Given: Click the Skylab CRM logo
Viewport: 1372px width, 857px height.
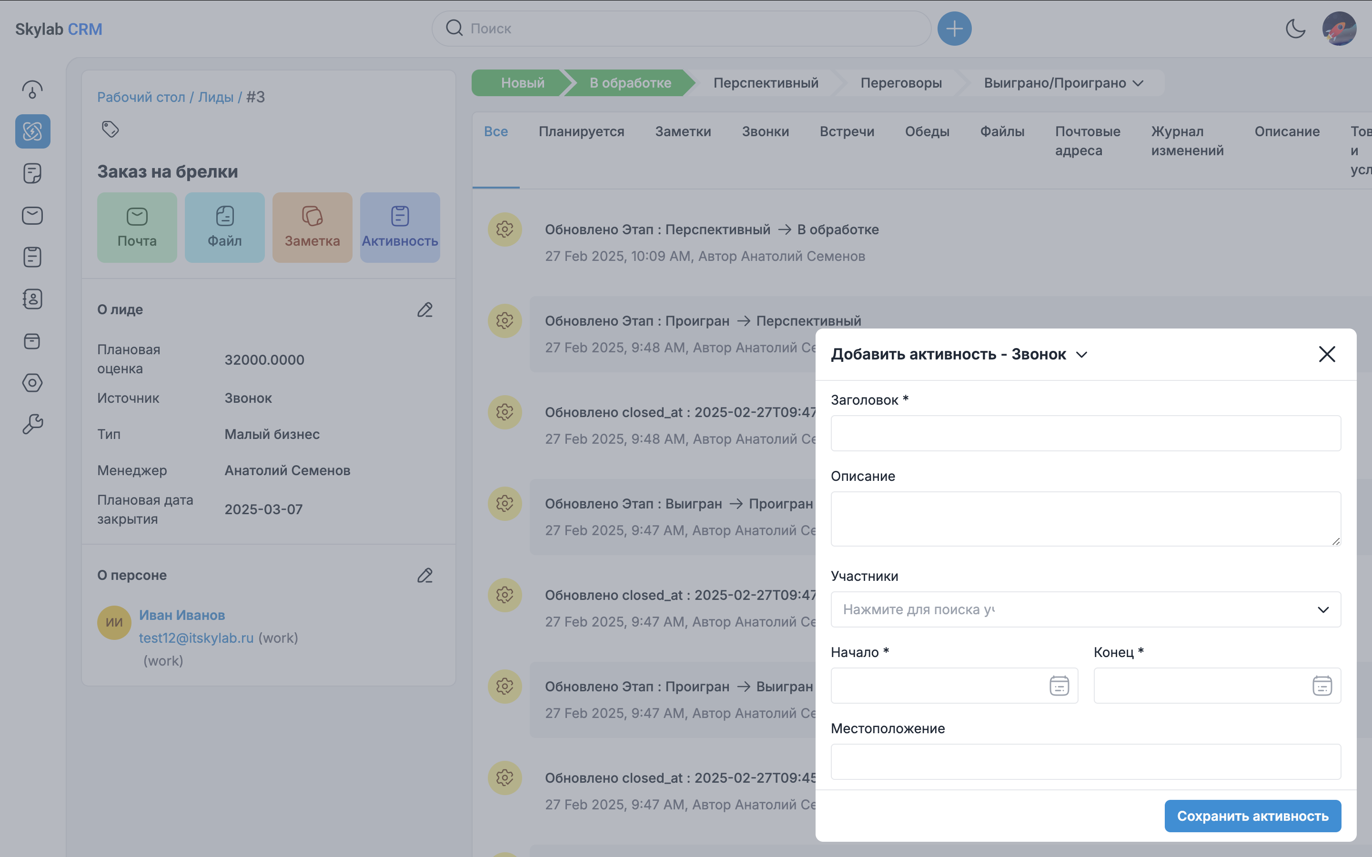Looking at the screenshot, I should 59,29.
